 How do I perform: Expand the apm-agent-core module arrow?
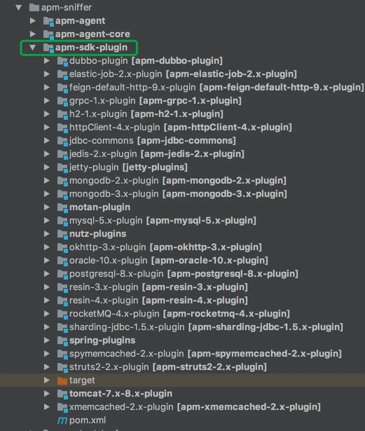33,34
